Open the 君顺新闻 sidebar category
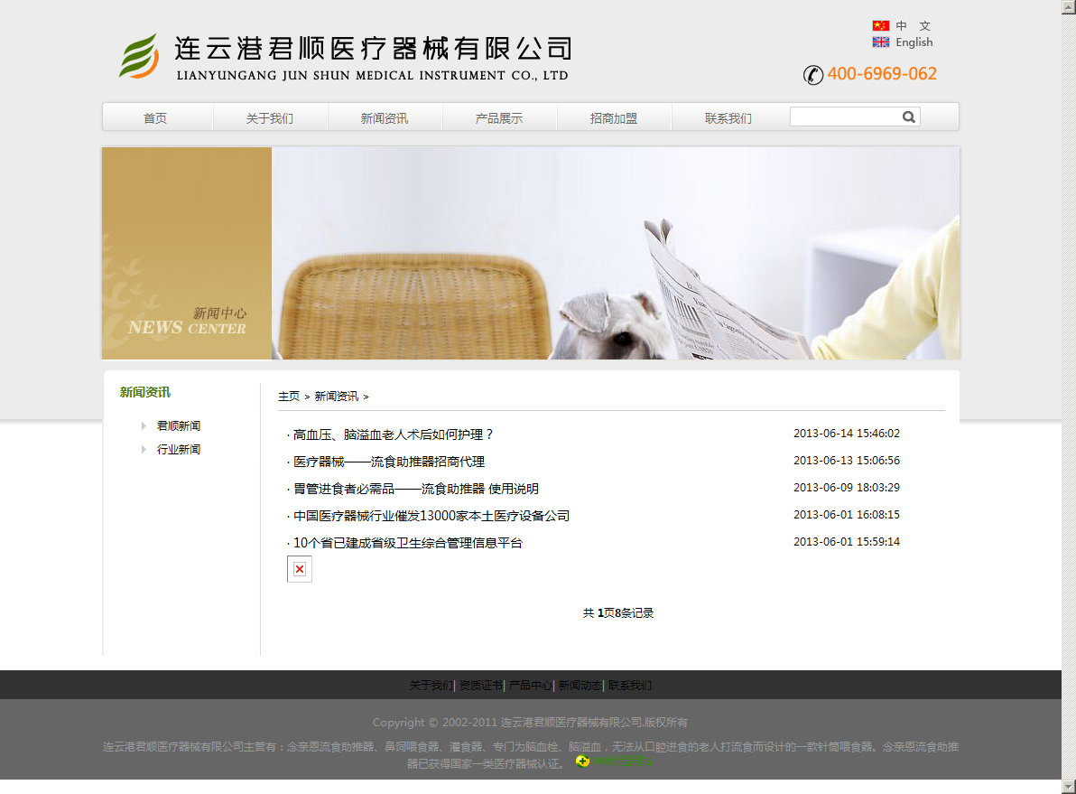The width and height of the screenshot is (1076, 794). (179, 425)
